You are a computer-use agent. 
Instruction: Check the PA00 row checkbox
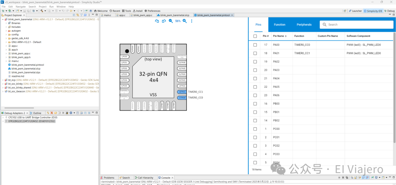tap(255, 45)
